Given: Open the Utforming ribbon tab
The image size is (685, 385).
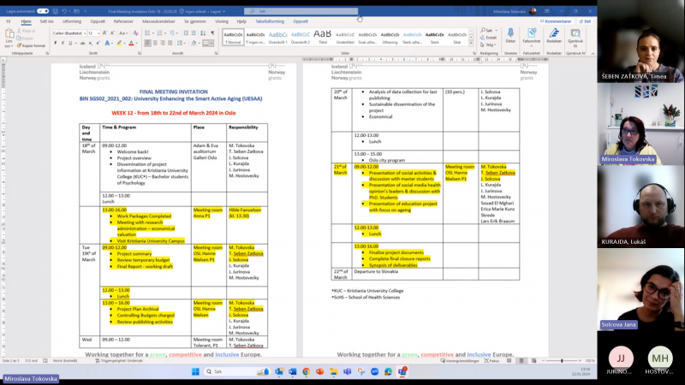Looking at the screenshot, I should tap(72, 21).
